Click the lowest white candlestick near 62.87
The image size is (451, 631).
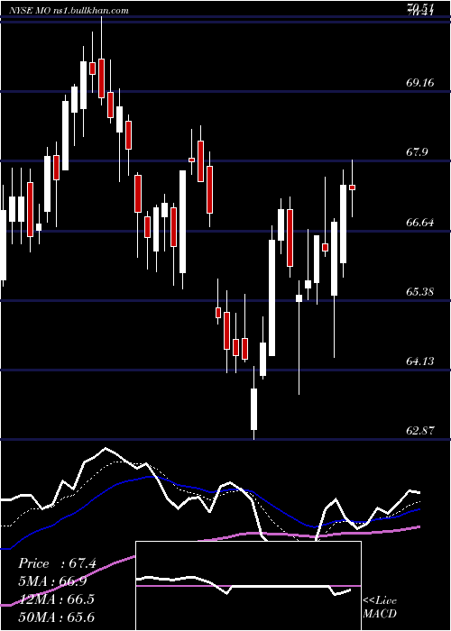(x=253, y=409)
